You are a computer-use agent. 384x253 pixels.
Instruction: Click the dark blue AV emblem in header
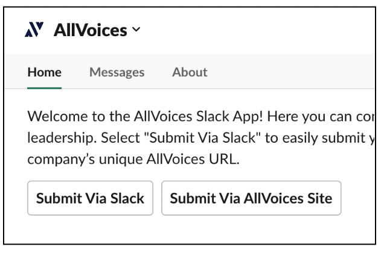click(x=34, y=30)
